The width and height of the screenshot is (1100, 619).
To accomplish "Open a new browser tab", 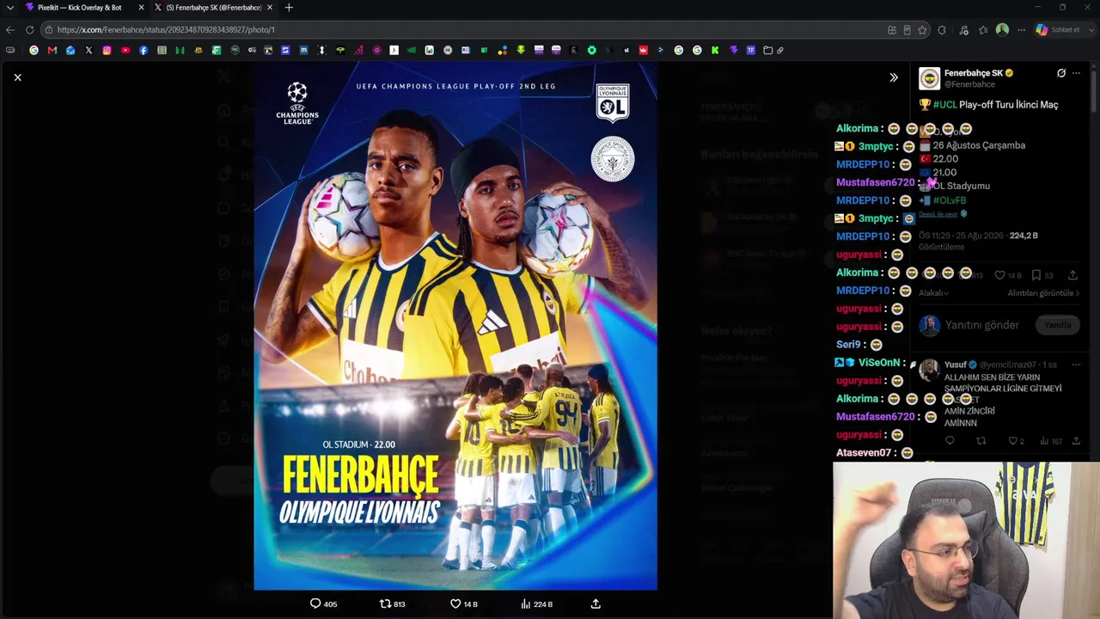I will (289, 8).
